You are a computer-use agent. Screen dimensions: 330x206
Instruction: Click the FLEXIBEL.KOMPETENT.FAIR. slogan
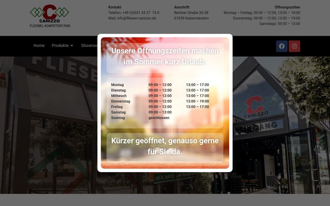(x=50, y=26)
